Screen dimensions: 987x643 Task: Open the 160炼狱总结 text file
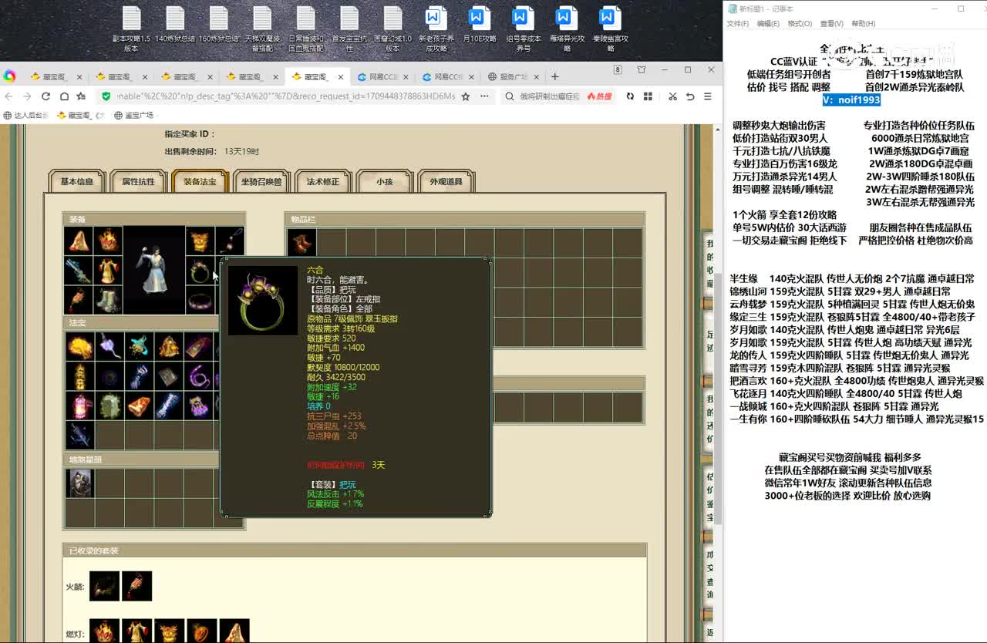point(219,25)
